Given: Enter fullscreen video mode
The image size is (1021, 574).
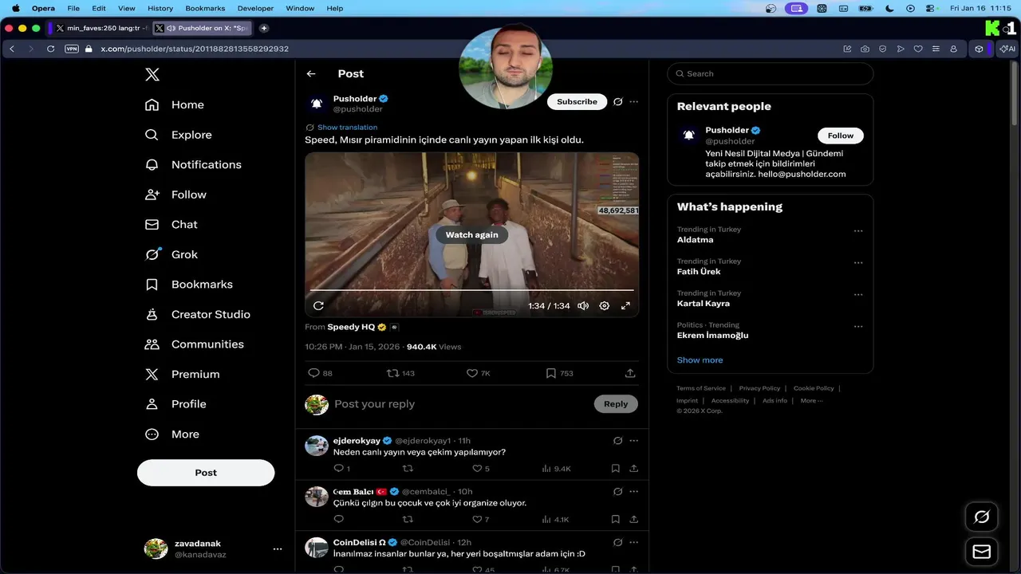Looking at the screenshot, I should click(x=625, y=305).
